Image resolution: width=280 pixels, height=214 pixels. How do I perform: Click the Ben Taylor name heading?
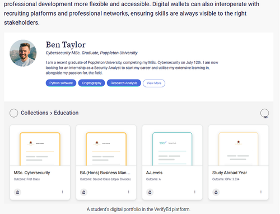click(x=66, y=45)
